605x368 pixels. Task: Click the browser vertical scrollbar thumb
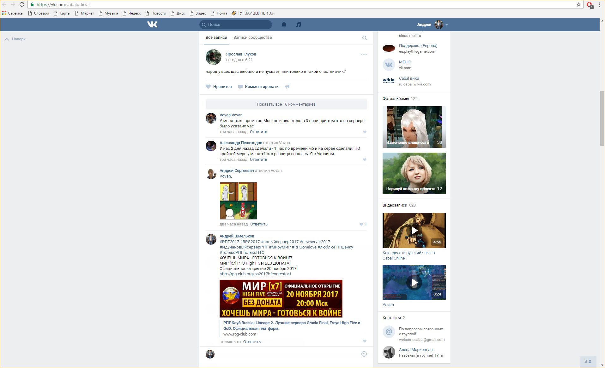pos(602,118)
